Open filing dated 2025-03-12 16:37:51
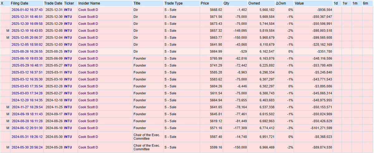This screenshot has height=153, width=374. (x=27, y=72)
